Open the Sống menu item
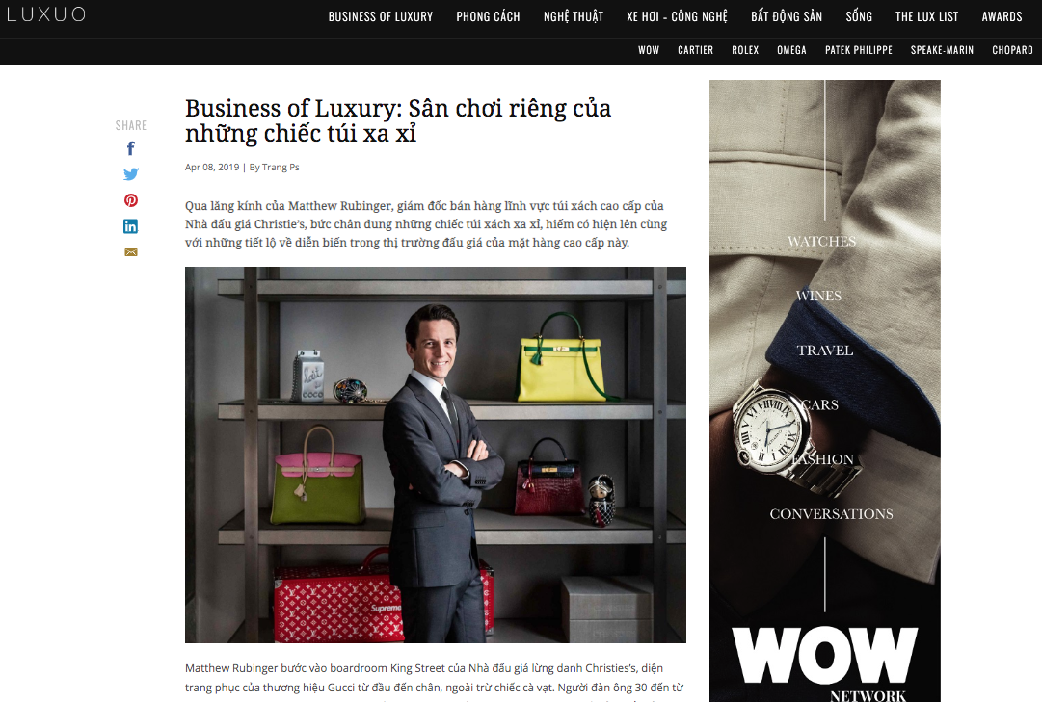This screenshot has height=702, width=1042. click(x=859, y=16)
